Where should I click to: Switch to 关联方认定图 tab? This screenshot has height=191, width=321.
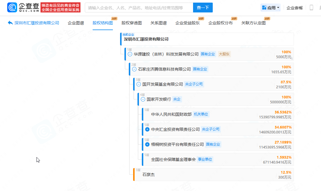(254, 23)
